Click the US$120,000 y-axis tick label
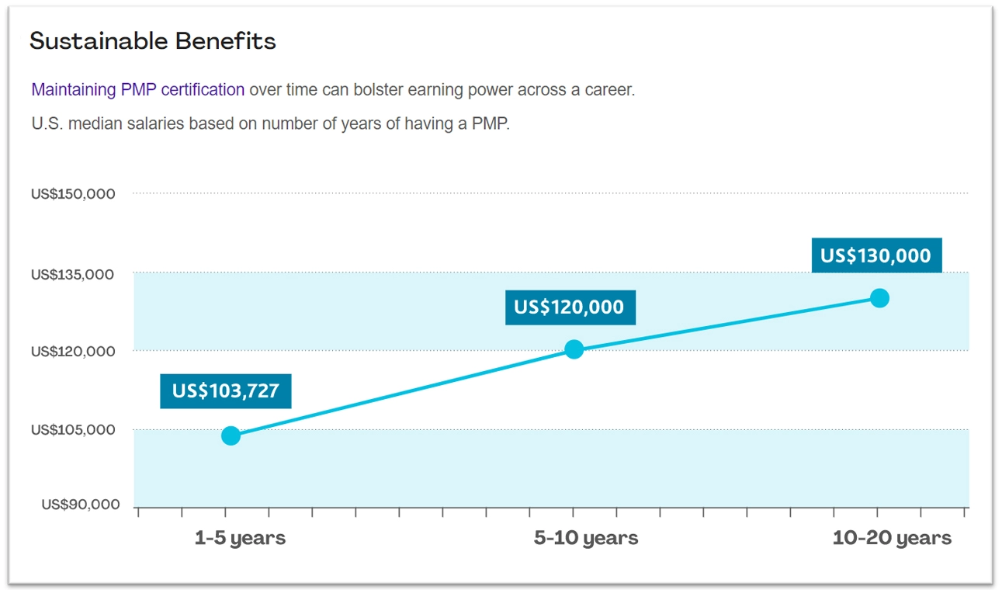 (73, 352)
